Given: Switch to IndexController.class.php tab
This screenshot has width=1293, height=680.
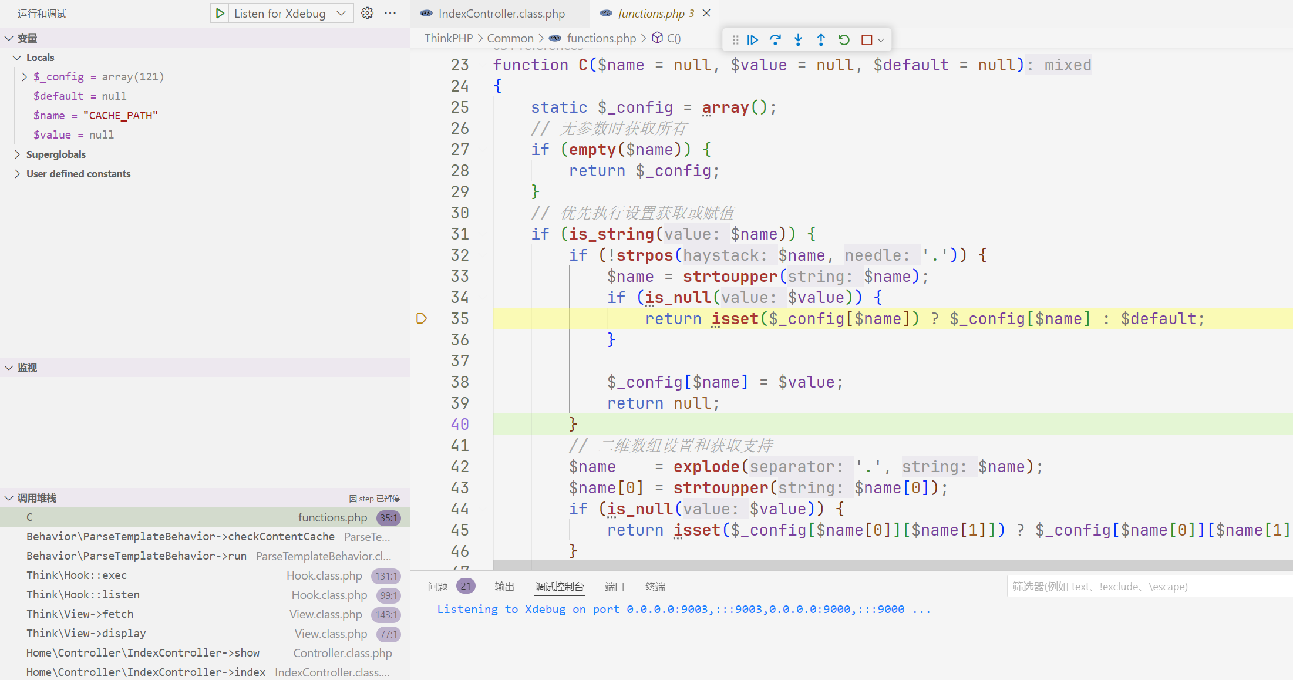Looking at the screenshot, I should click(x=501, y=14).
